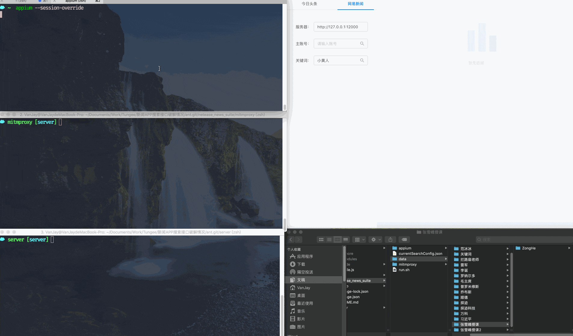Select the 网易新闻 tab

point(355,4)
